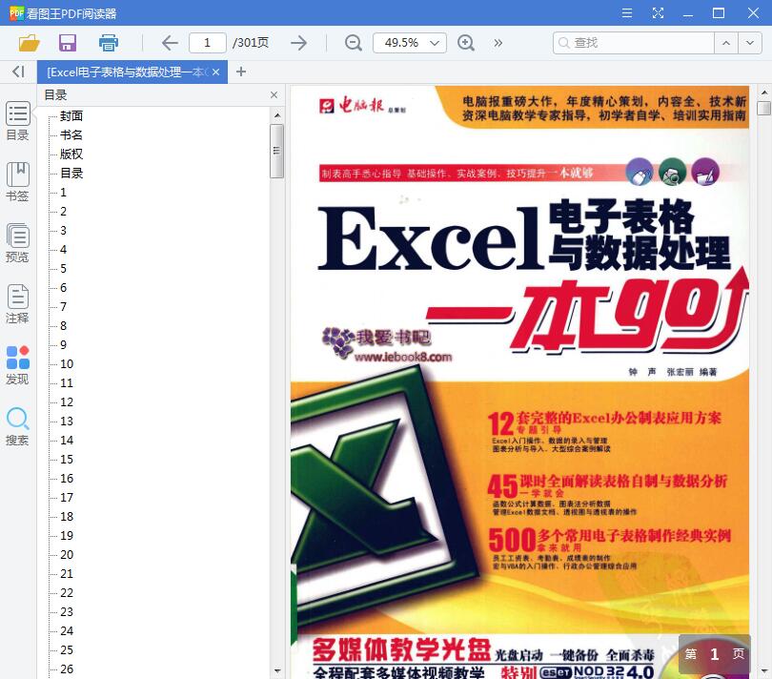Go to next page with the right arrow

point(298,43)
